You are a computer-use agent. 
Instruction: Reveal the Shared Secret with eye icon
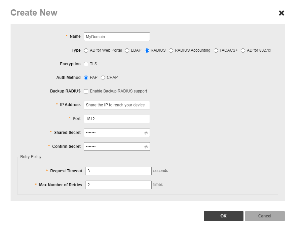click(x=146, y=133)
